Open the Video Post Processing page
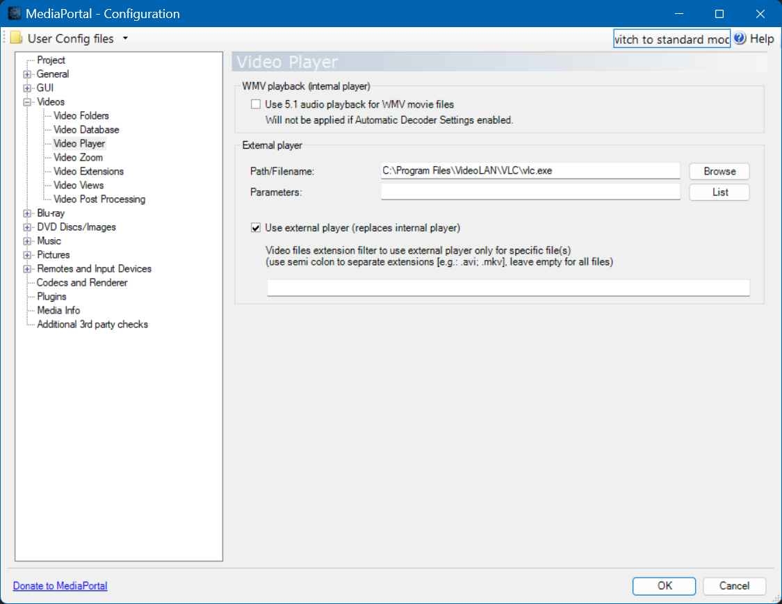This screenshot has width=782, height=604. click(99, 199)
